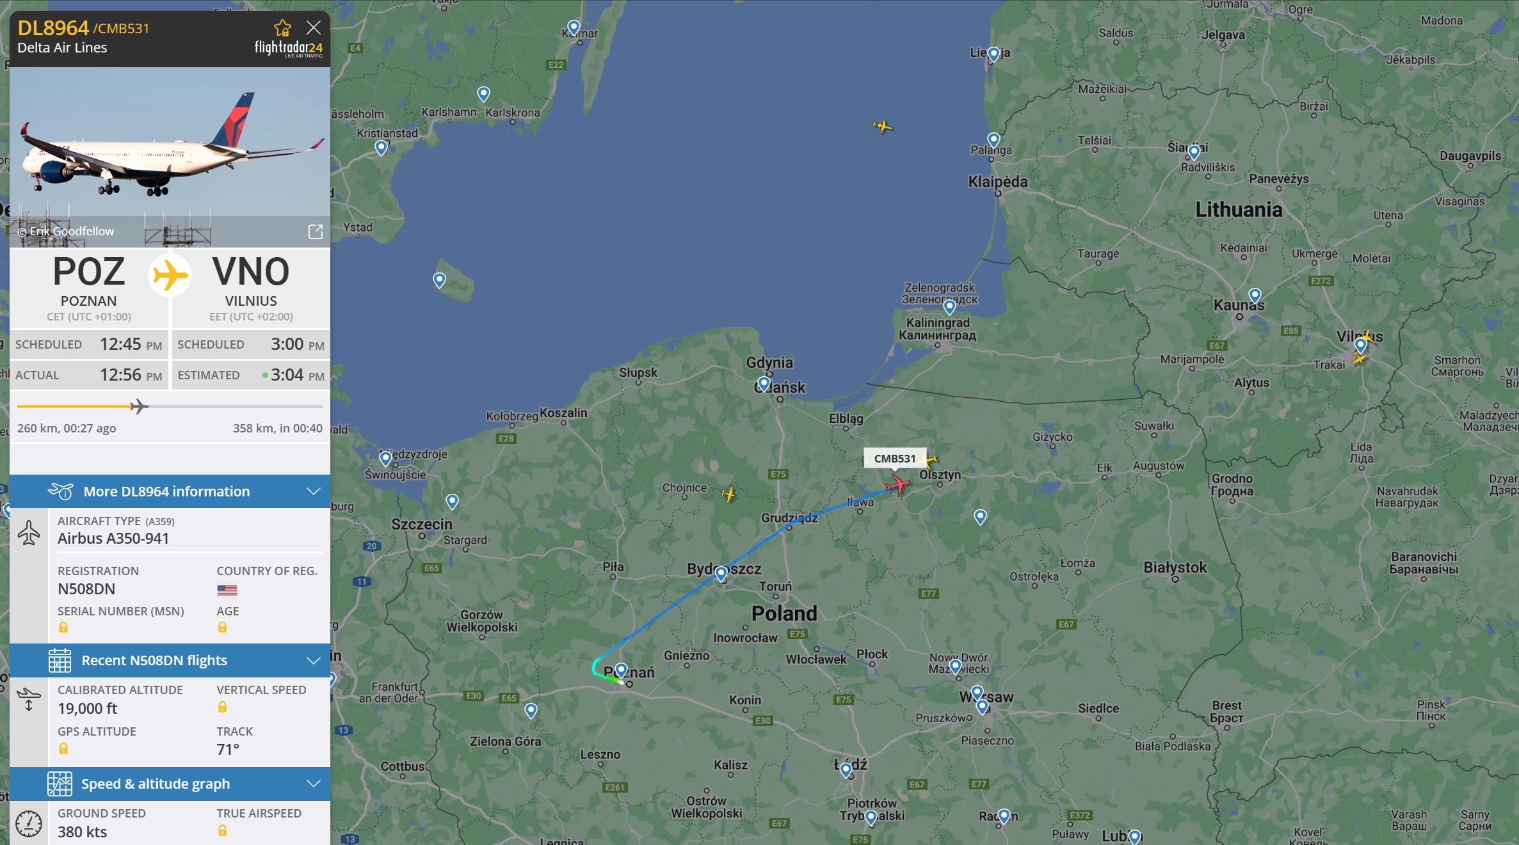Expand Recent N508DN flights section
1519x845 pixels.
(x=170, y=660)
